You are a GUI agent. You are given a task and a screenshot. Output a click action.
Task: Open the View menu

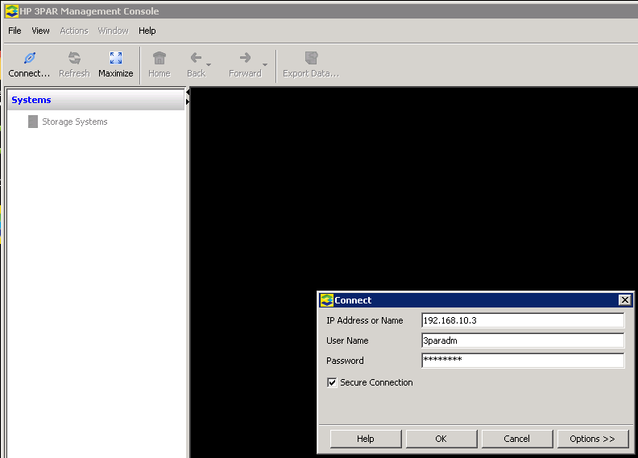(41, 31)
